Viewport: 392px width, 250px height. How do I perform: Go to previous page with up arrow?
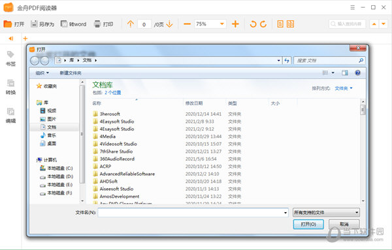130,24
